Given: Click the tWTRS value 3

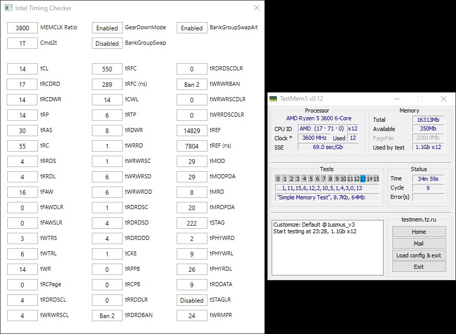Looking at the screenshot, I should (x=23, y=238).
